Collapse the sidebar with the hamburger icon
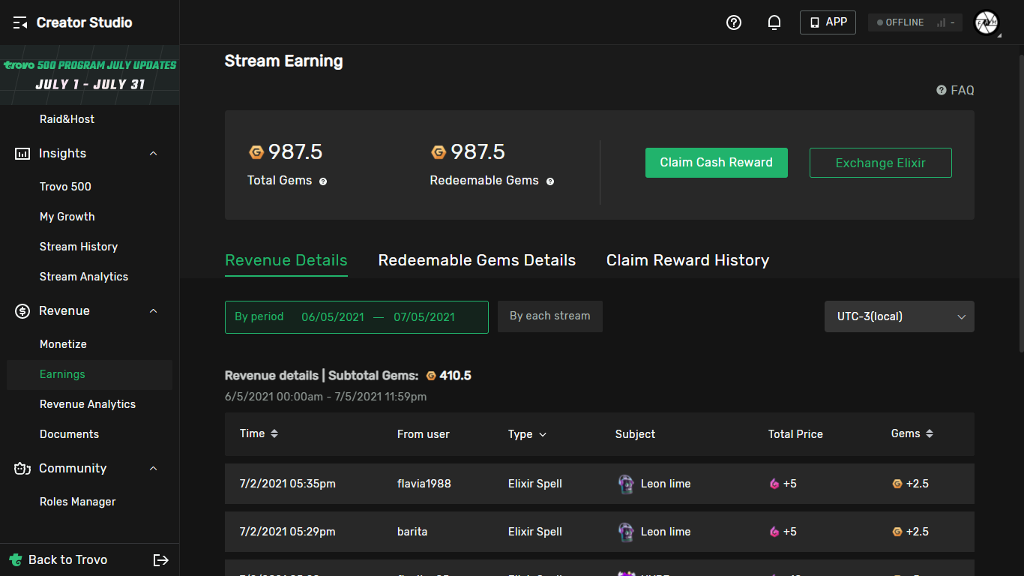This screenshot has height=576, width=1024. 20,22
